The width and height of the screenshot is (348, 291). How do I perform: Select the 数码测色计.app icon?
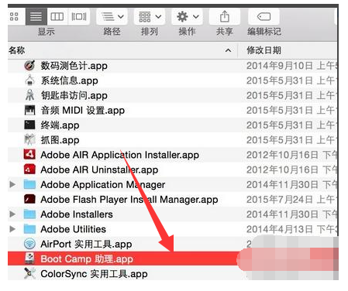pos(29,66)
